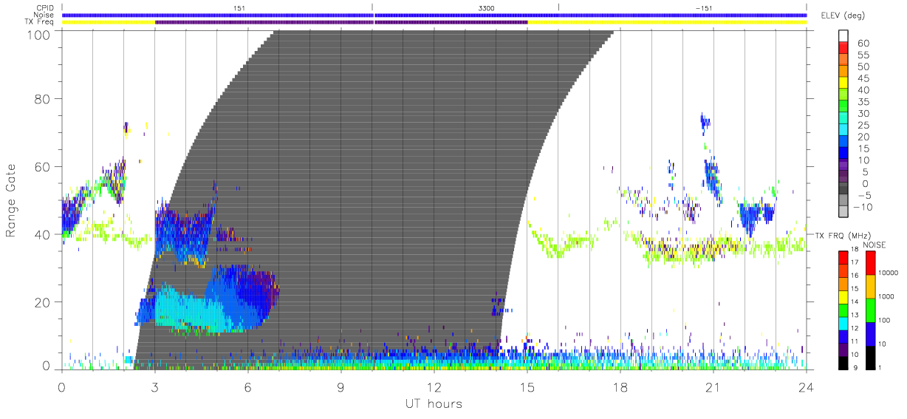
Task: Click the 9 tick label on UT hours axis
Action: (x=340, y=386)
